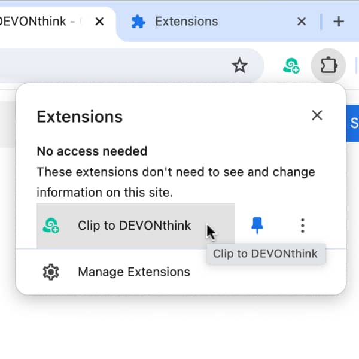
Task: Close the Extensions popup with X
Action: point(317,115)
